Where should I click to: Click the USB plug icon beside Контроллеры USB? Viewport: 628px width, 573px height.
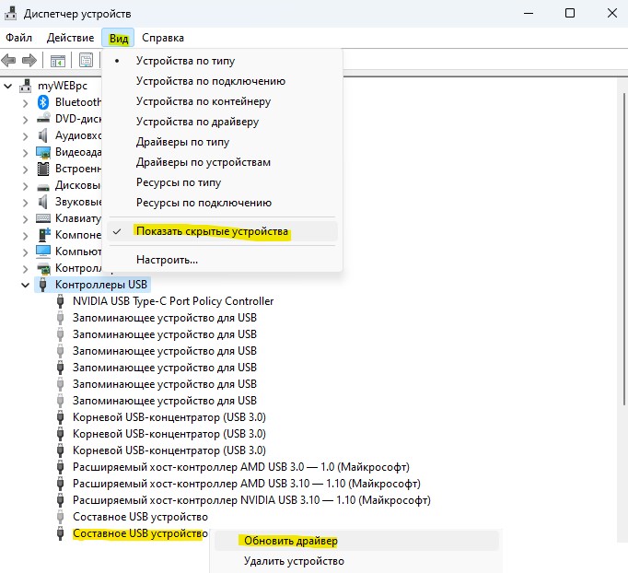[43, 285]
